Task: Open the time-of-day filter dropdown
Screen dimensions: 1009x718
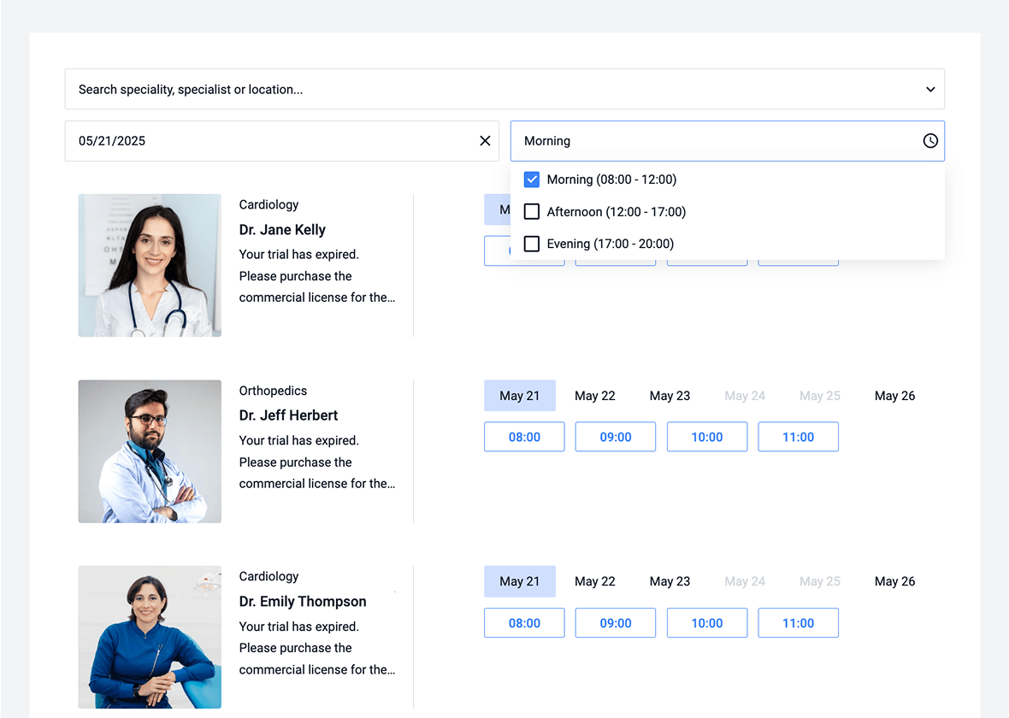Action: pyautogui.click(x=727, y=140)
